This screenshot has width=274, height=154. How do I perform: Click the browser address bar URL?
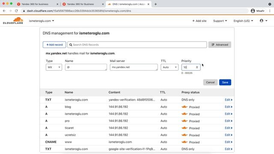(79, 11)
